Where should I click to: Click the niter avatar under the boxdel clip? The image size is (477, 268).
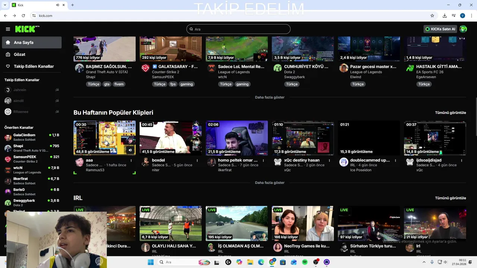click(x=145, y=162)
